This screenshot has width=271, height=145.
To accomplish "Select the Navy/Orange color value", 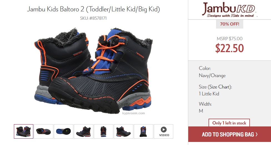I will [212, 76].
